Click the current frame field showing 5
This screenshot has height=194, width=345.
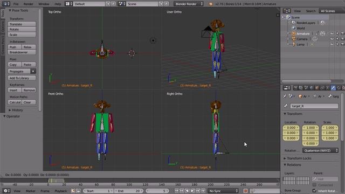[157, 191]
